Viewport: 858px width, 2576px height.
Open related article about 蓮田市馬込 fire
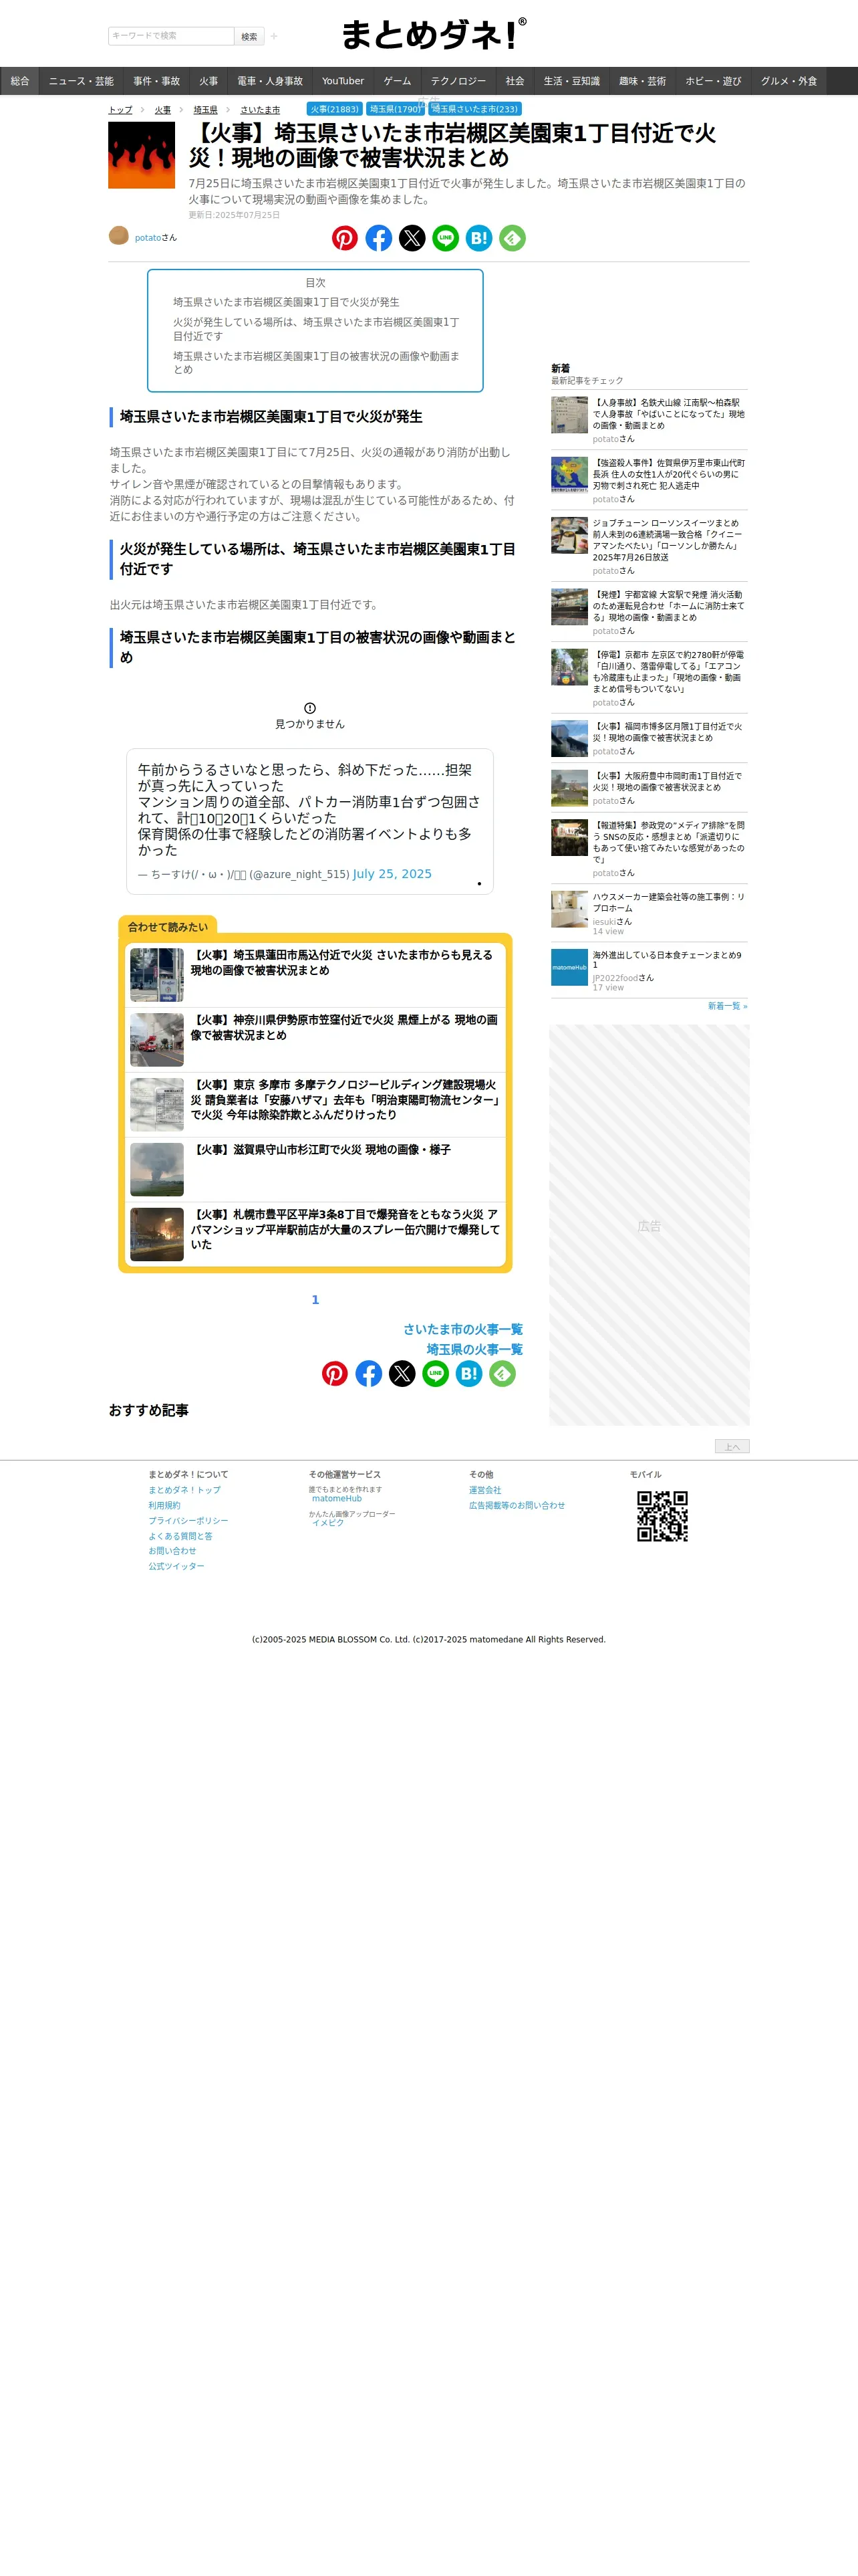343,963
